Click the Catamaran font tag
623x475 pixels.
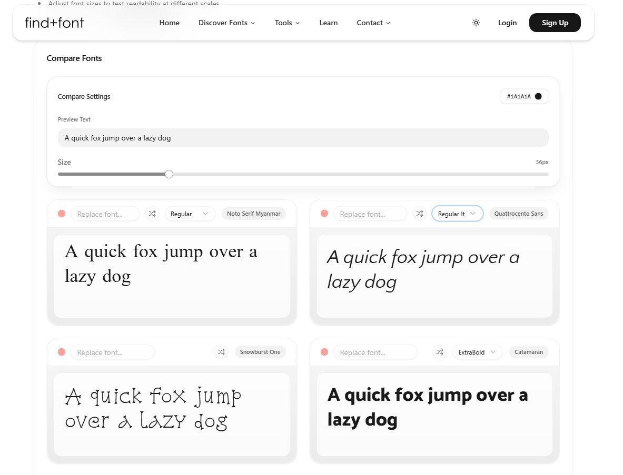point(528,352)
